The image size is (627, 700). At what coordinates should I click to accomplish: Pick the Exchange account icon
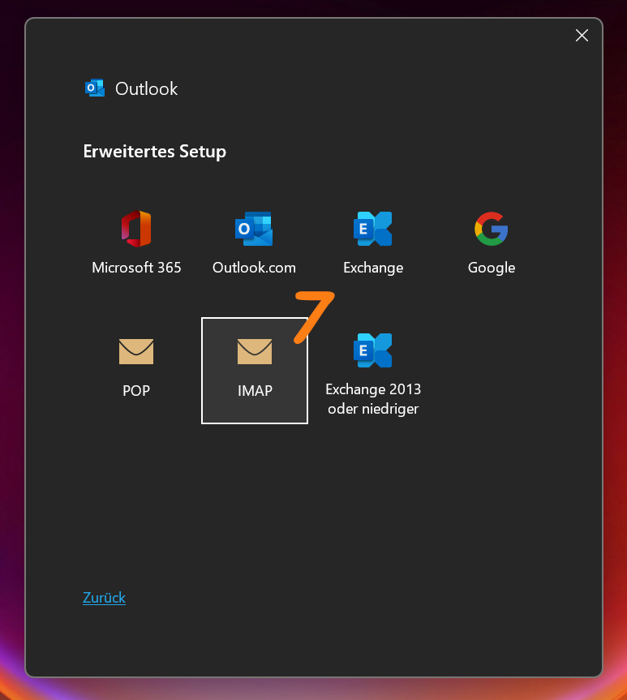(x=373, y=229)
